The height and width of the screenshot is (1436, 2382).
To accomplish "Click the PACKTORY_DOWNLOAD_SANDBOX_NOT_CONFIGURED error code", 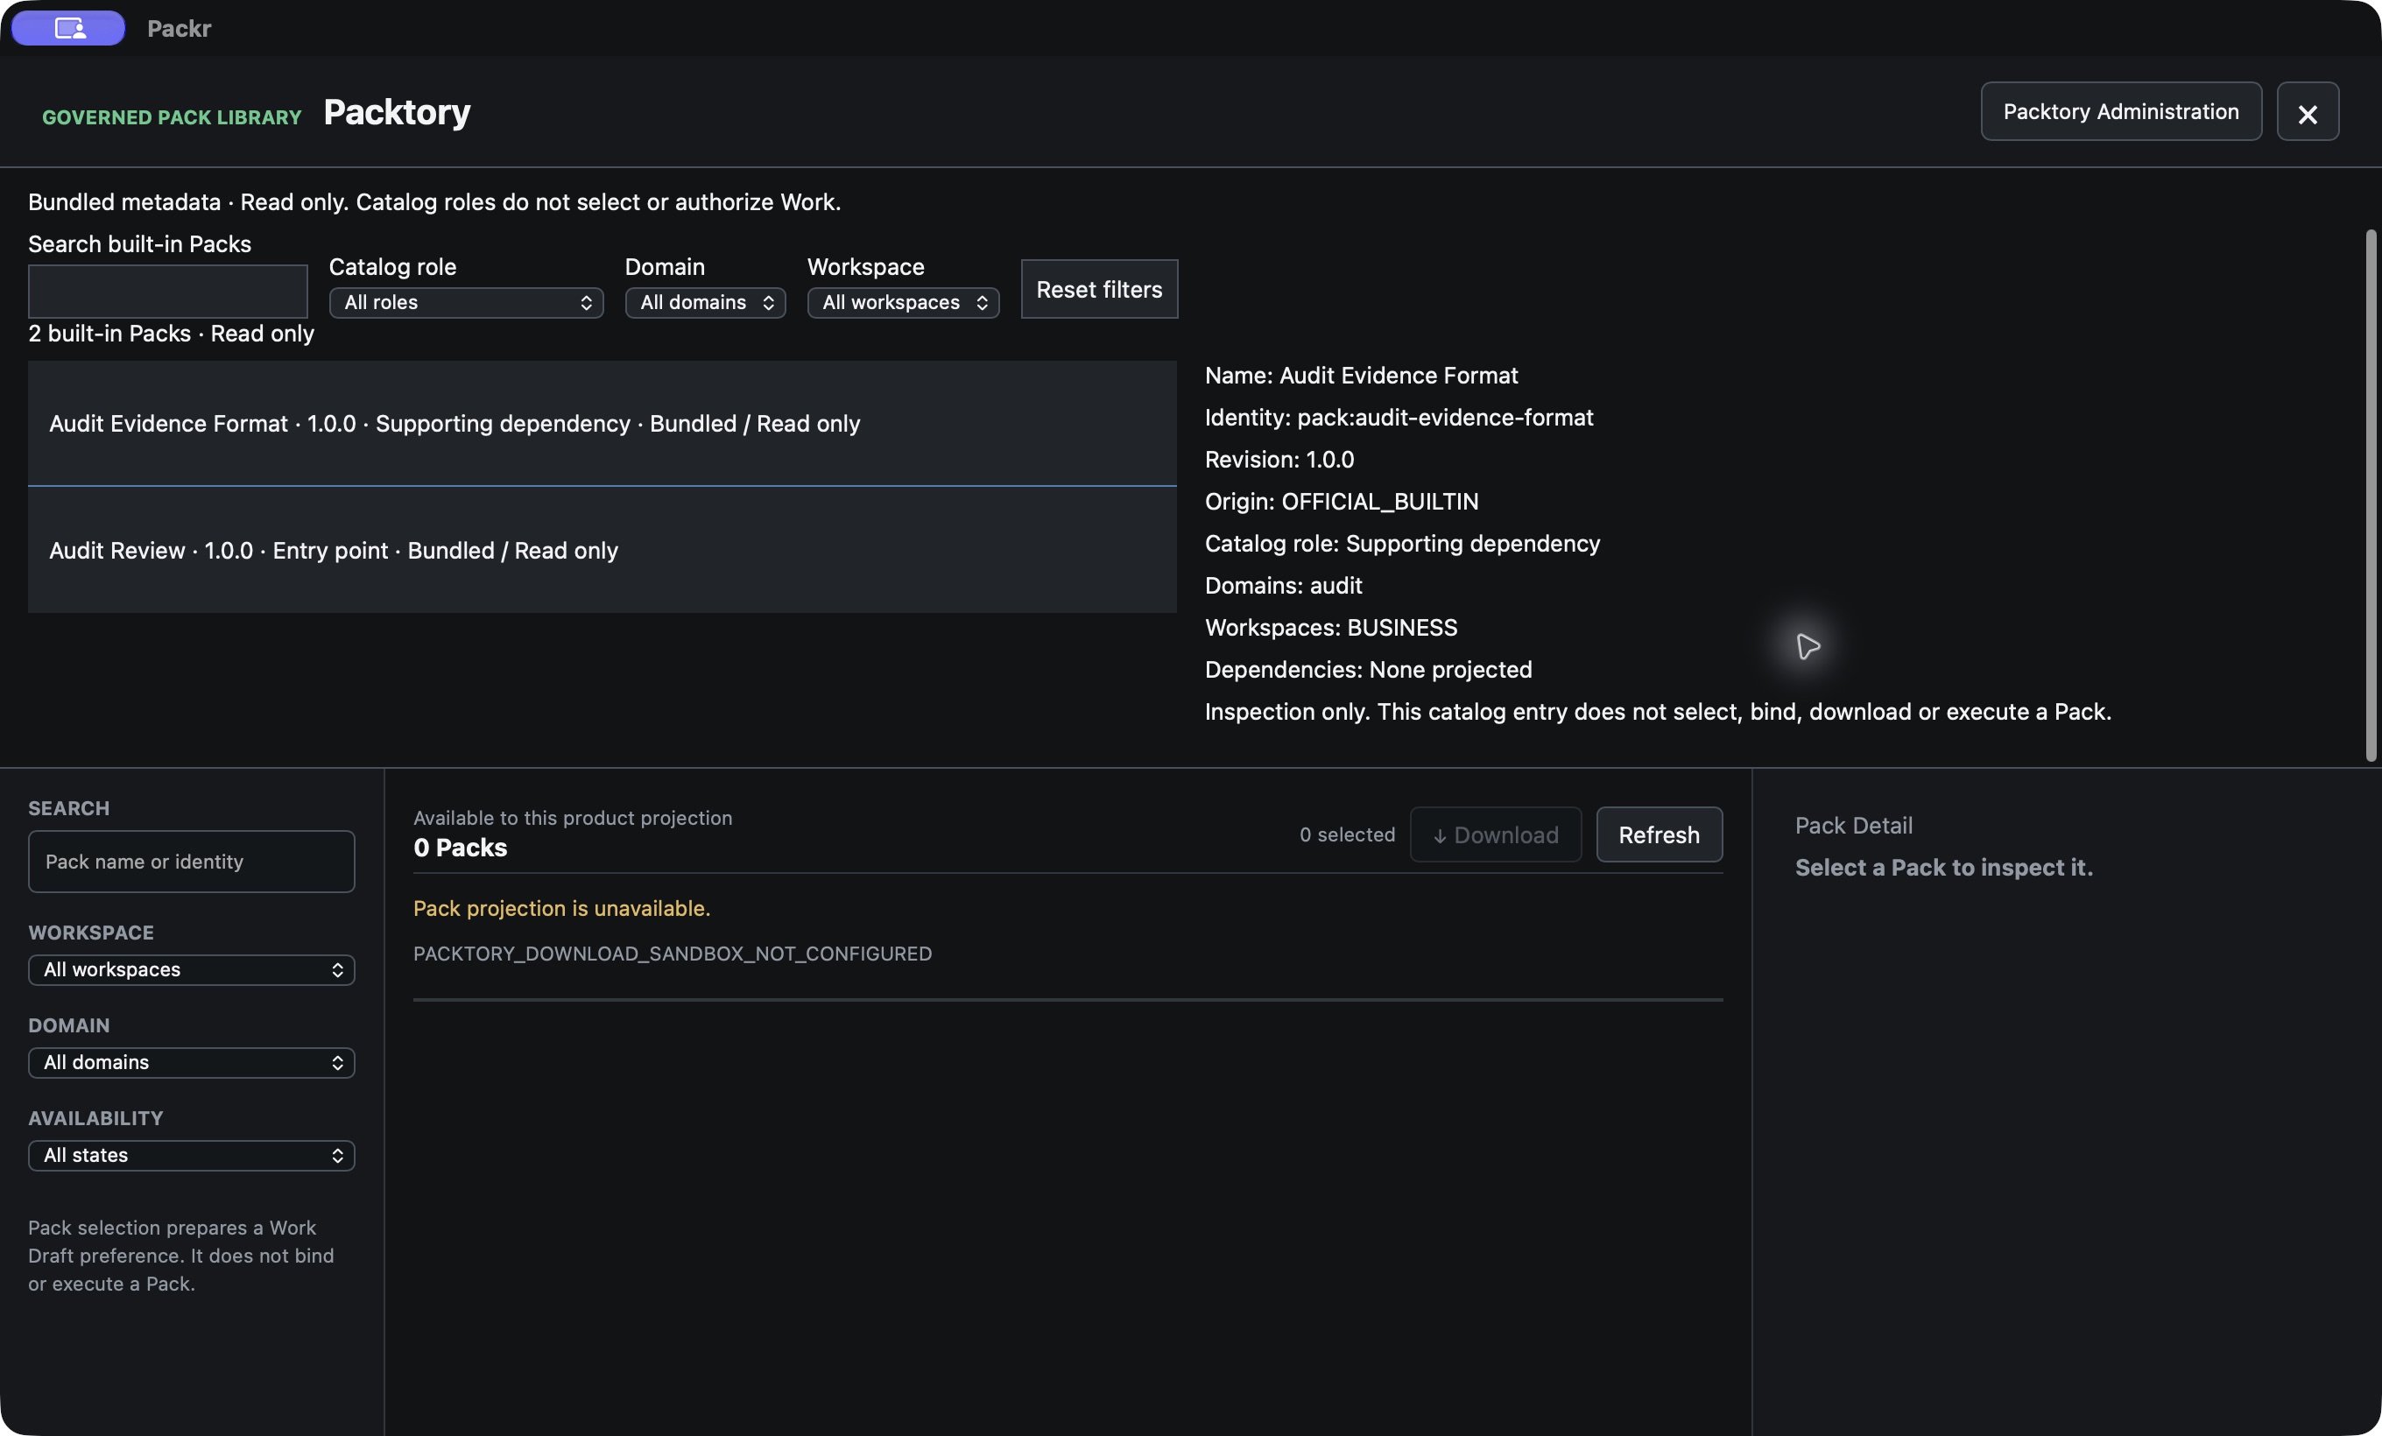I will coord(673,954).
